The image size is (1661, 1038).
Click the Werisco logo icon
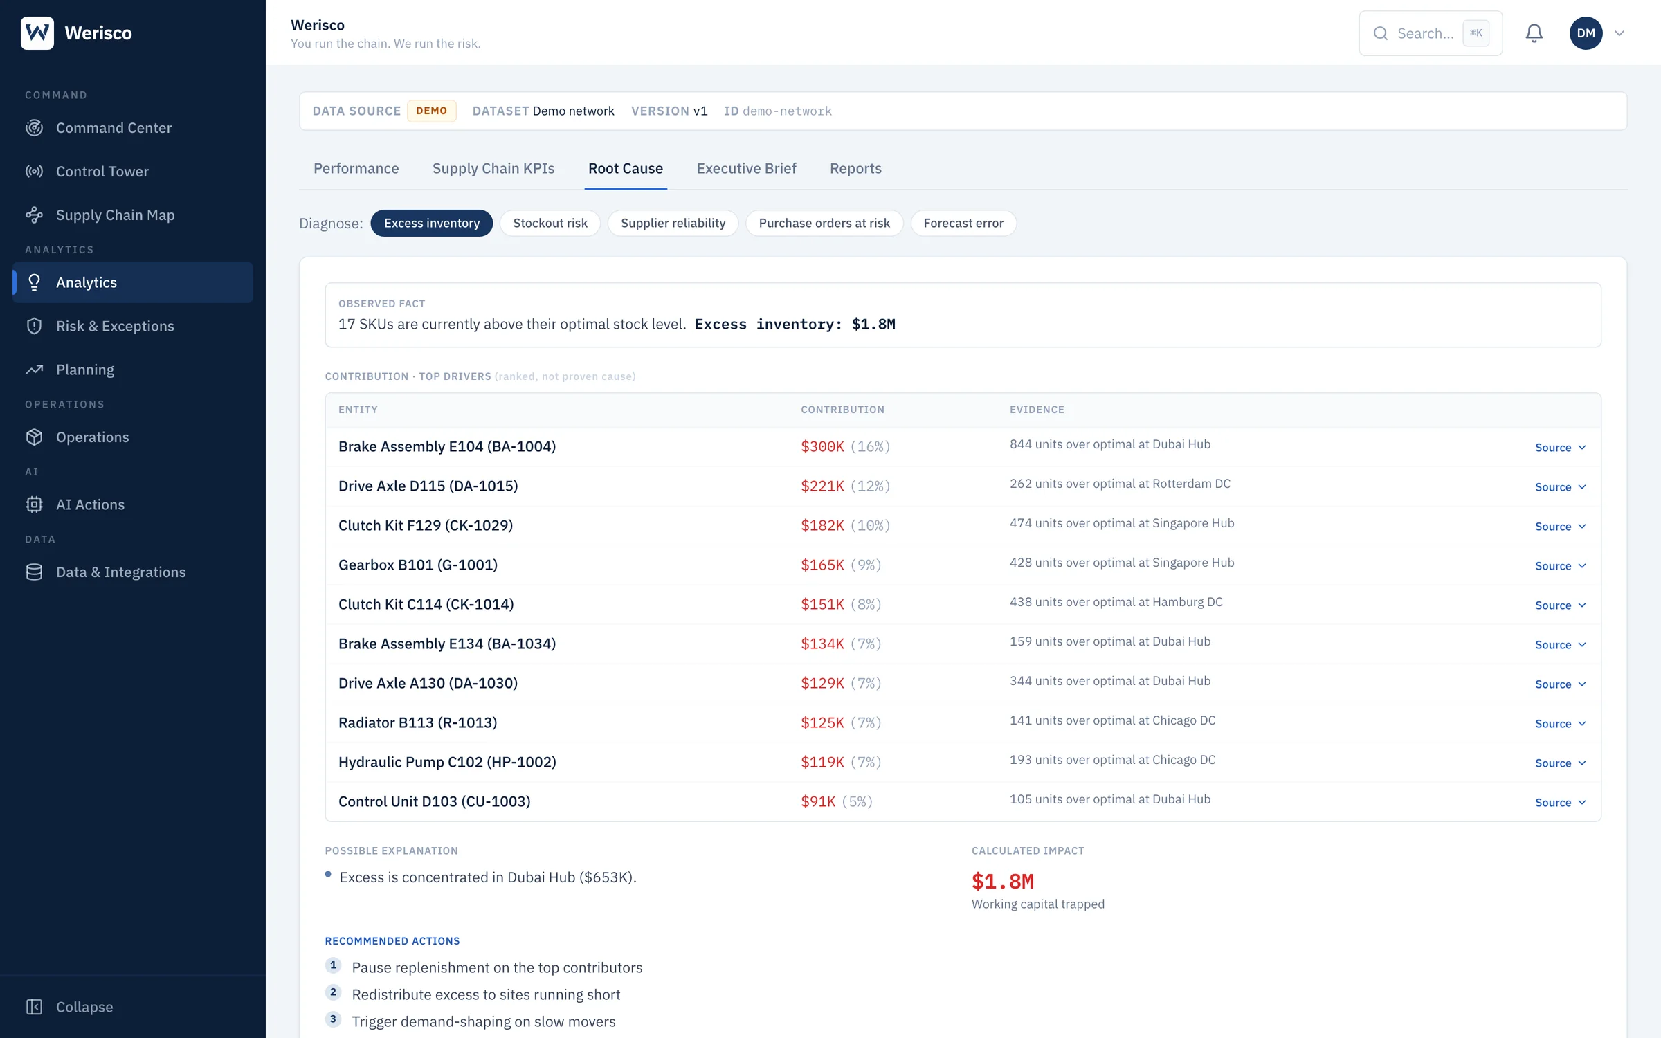[37, 33]
